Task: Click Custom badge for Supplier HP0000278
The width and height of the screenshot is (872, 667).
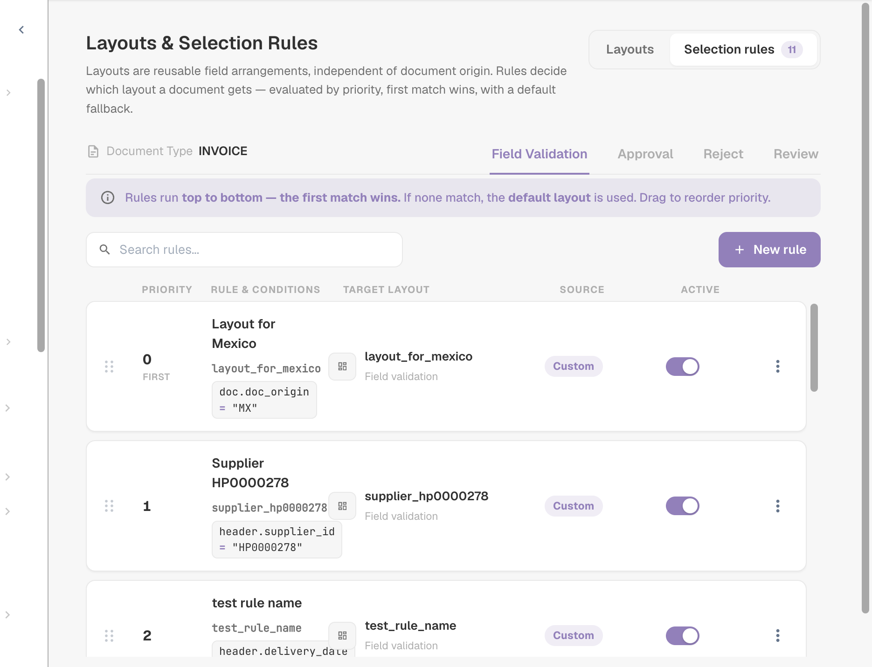Action: point(574,506)
